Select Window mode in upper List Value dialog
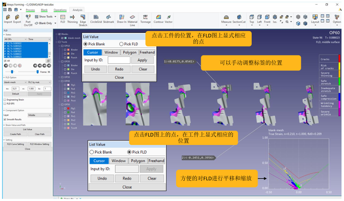 click(x=111, y=52)
